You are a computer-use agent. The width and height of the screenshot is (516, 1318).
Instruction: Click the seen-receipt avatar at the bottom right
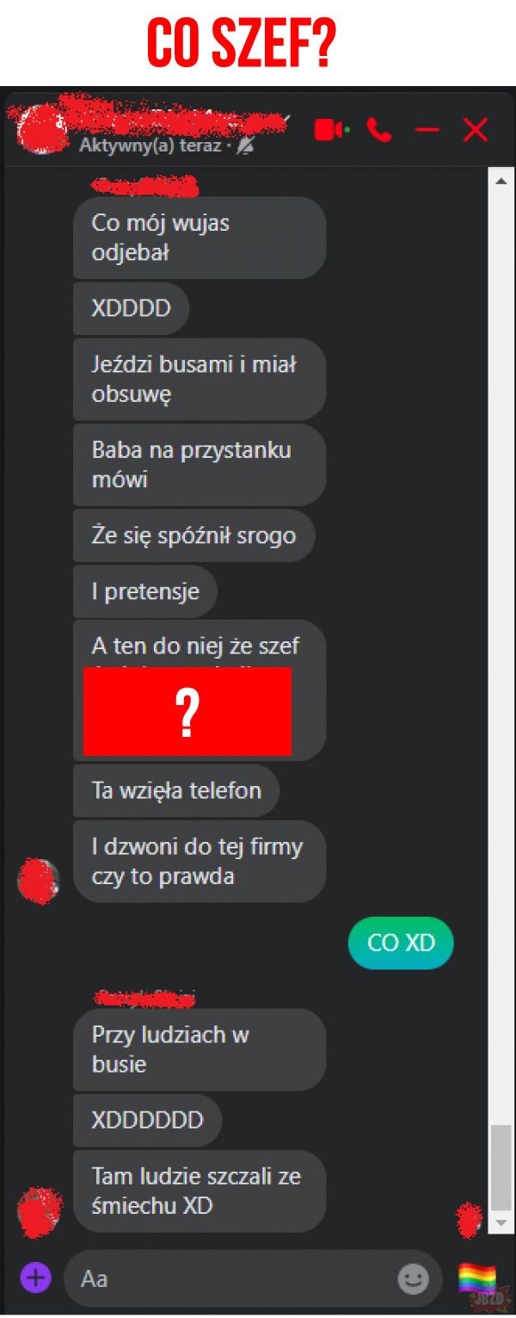click(470, 1219)
